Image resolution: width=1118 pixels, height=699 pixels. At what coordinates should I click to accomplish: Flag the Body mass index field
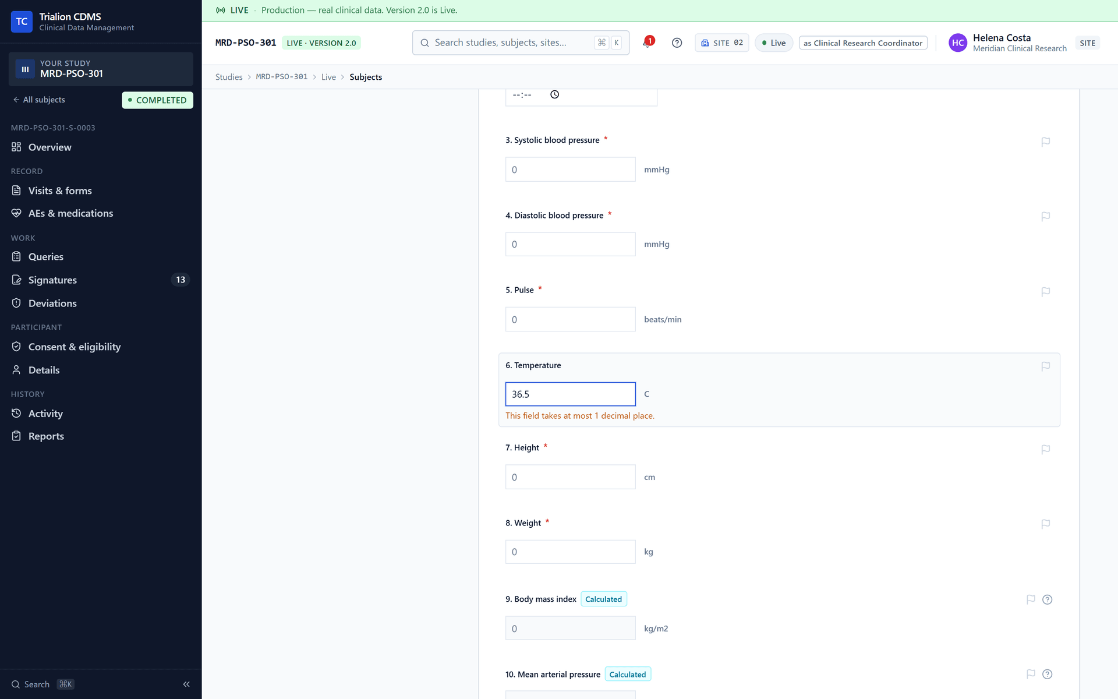pyautogui.click(x=1031, y=599)
